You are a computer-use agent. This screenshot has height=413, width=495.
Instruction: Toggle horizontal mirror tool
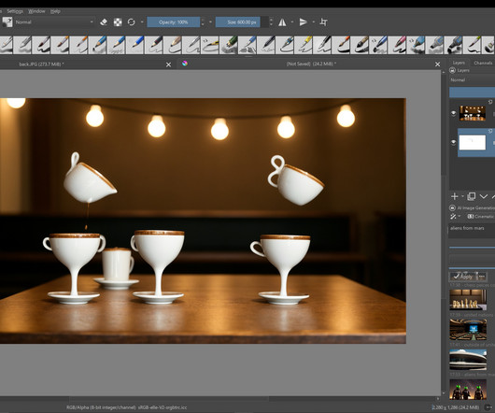[x=282, y=22]
